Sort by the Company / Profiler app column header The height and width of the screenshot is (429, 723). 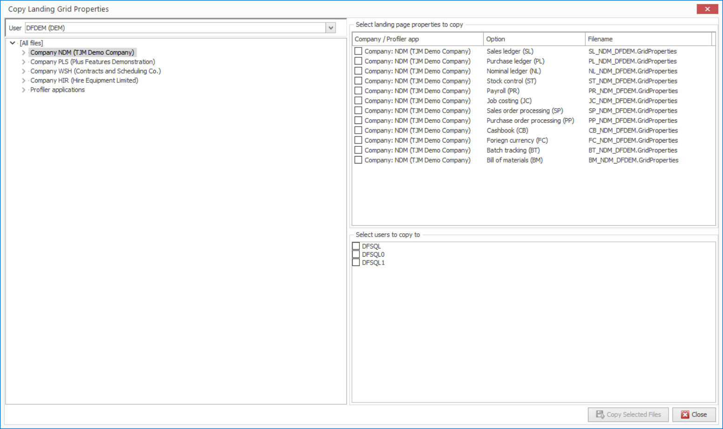pyautogui.click(x=418, y=39)
